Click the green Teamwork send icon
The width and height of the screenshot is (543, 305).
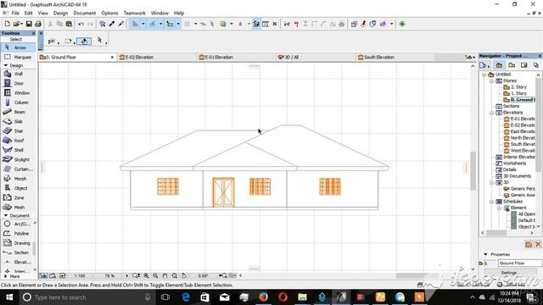point(402,24)
